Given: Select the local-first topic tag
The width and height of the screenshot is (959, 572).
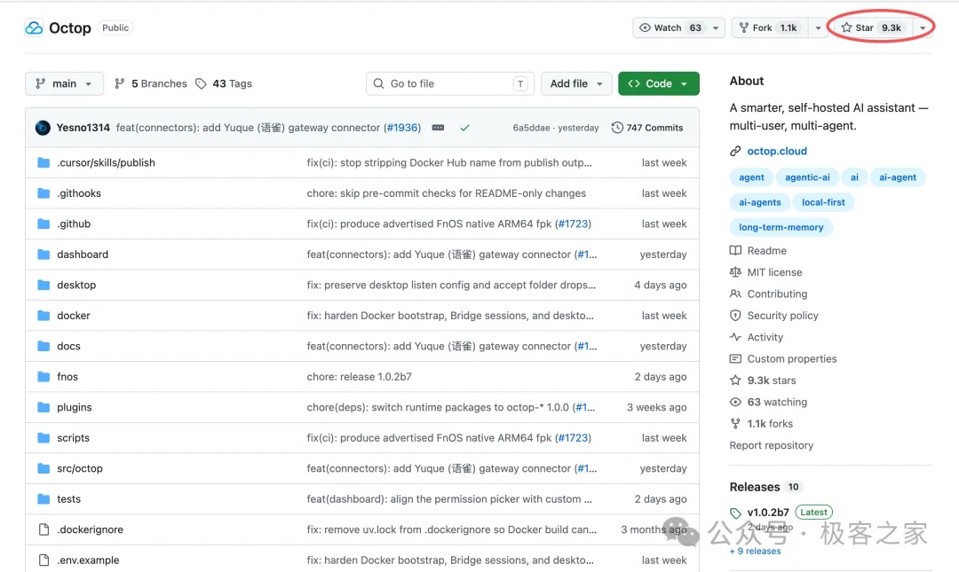Looking at the screenshot, I should (x=823, y=202).
